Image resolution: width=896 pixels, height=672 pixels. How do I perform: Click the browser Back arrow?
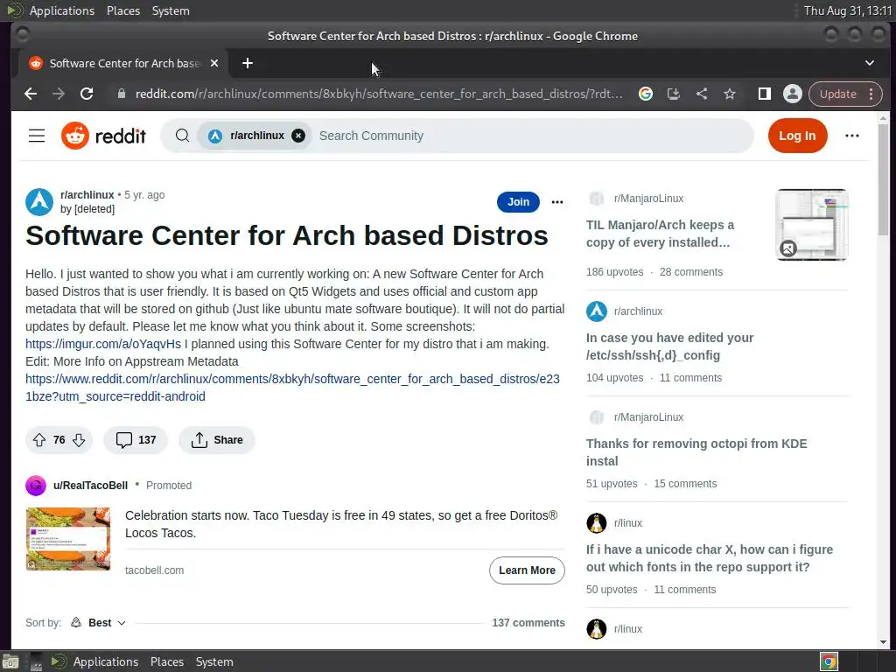click(x=31, y=94)
